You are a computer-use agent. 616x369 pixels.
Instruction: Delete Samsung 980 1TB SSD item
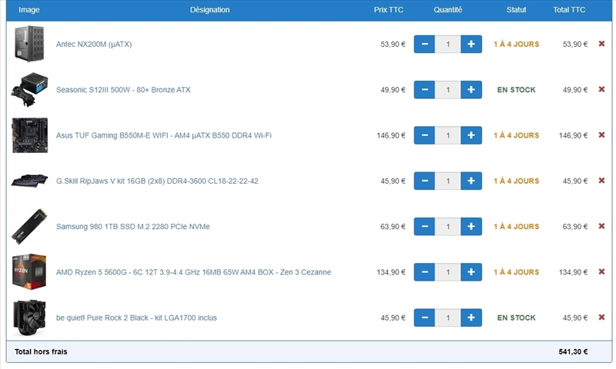point(601,226)
